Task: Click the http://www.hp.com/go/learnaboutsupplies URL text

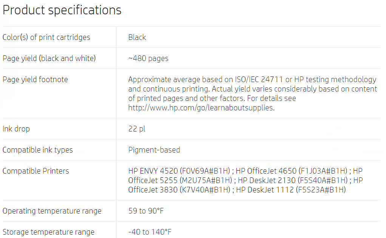Action: tap(201, 108)
